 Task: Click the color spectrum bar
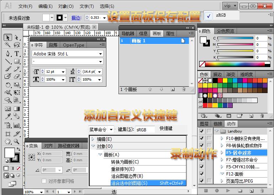(235, 64)
